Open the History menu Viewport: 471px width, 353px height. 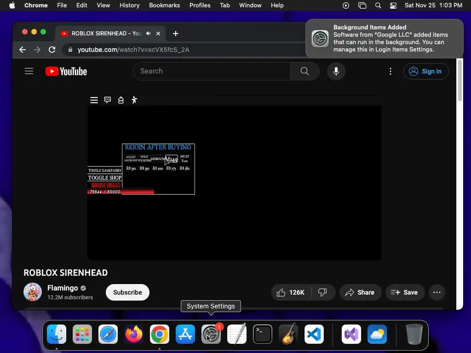click(129, 6)
